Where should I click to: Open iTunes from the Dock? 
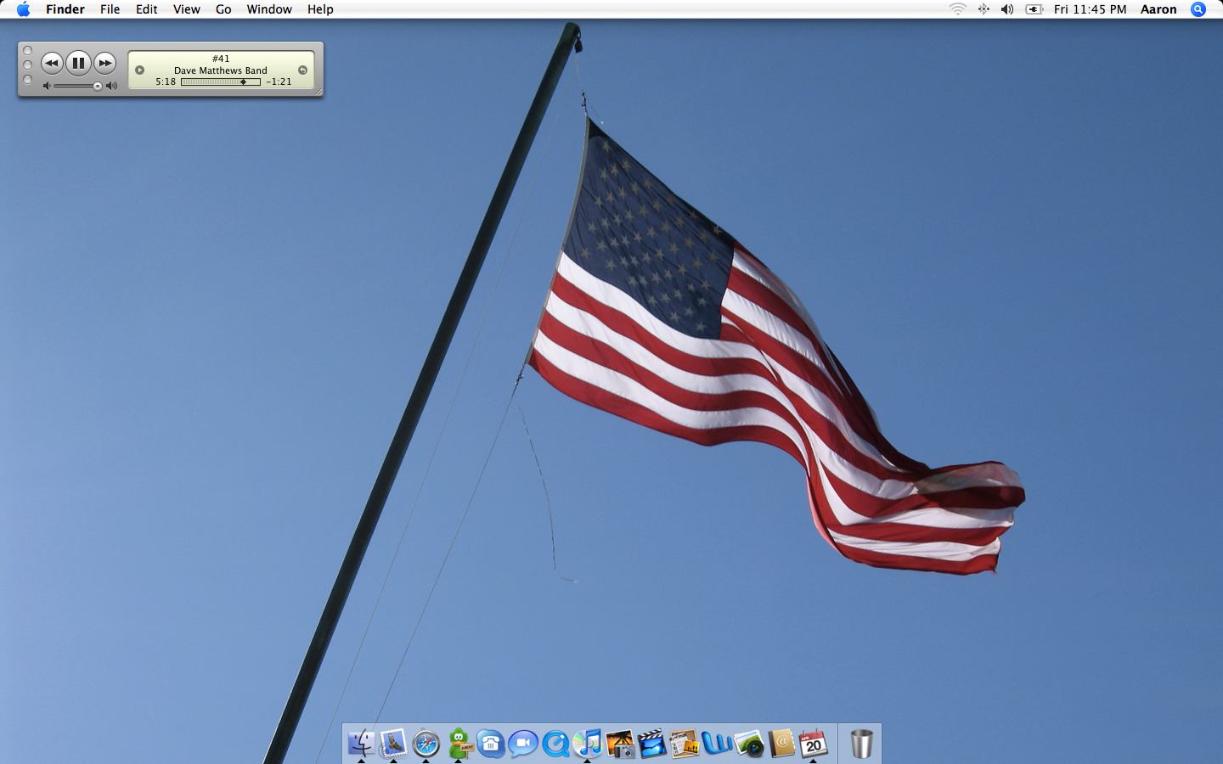(x=588, y=744)
